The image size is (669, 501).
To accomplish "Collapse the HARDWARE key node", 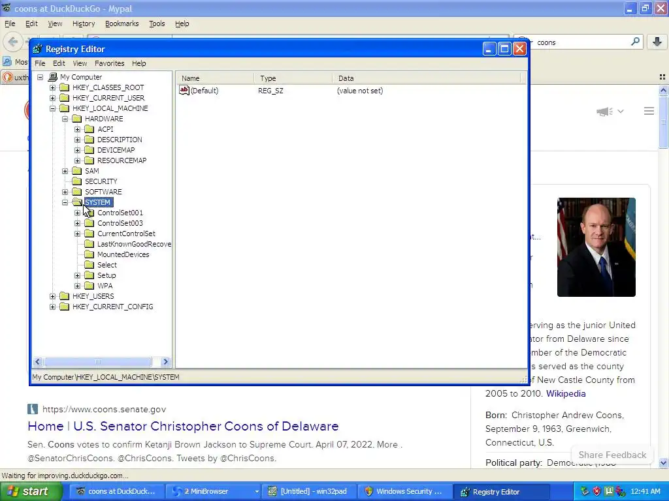I will [x=65, y=119].
